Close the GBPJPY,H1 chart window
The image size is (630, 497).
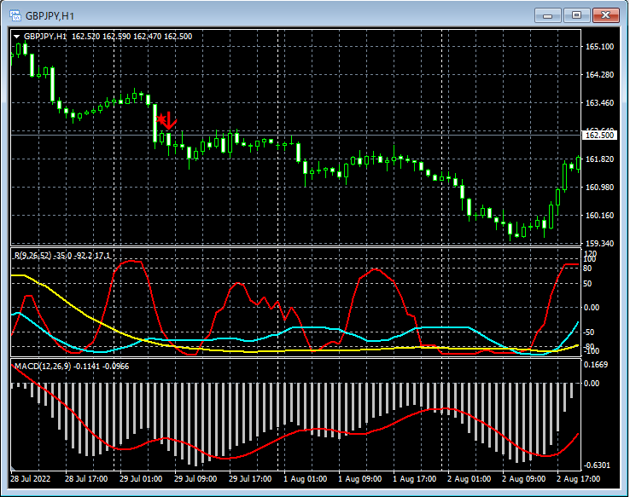point(605,15)
